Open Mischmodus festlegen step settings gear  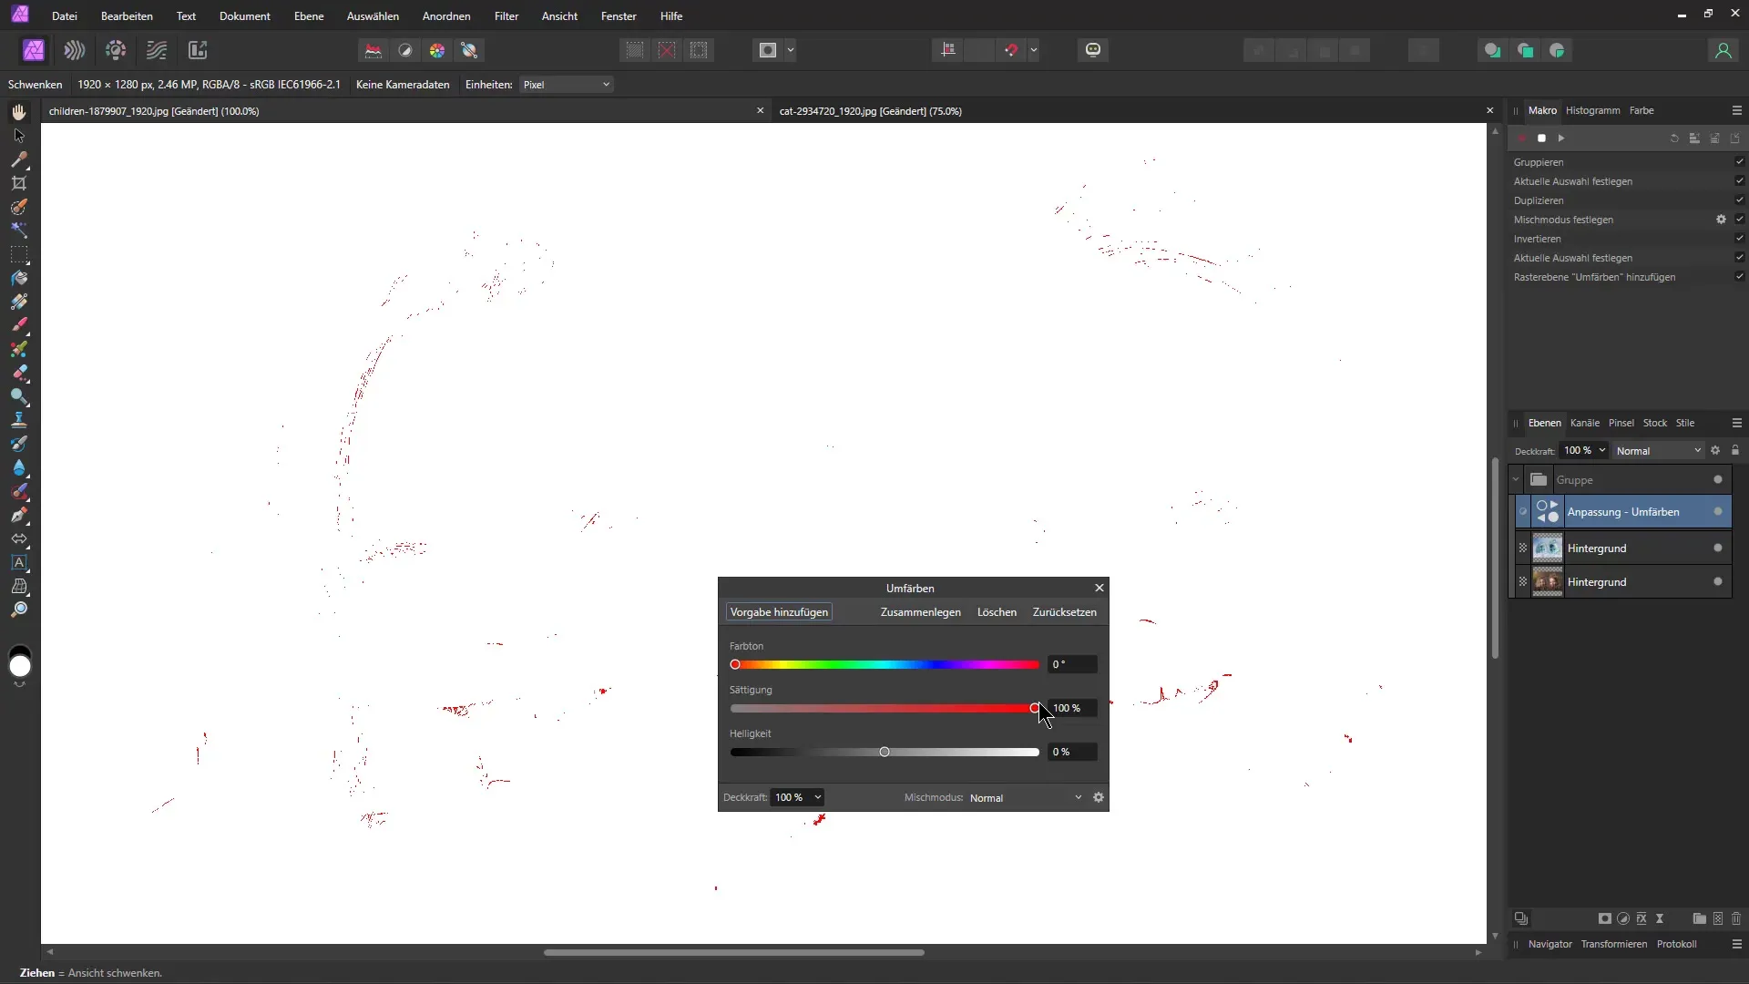[x=1721, y=220]
